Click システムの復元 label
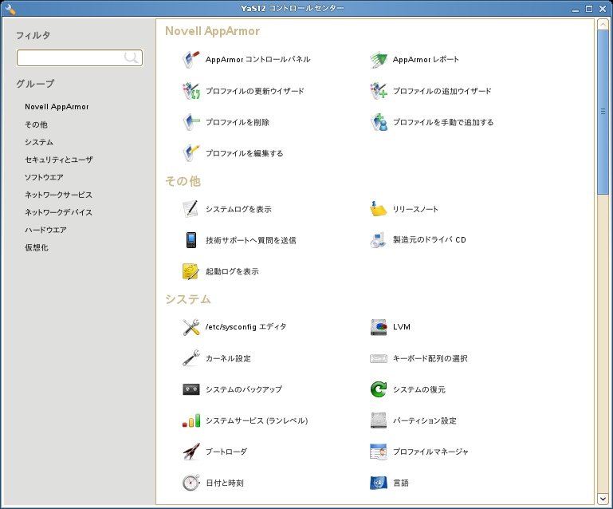The height and width of the screenshot is (509, 613). point(419,389)
